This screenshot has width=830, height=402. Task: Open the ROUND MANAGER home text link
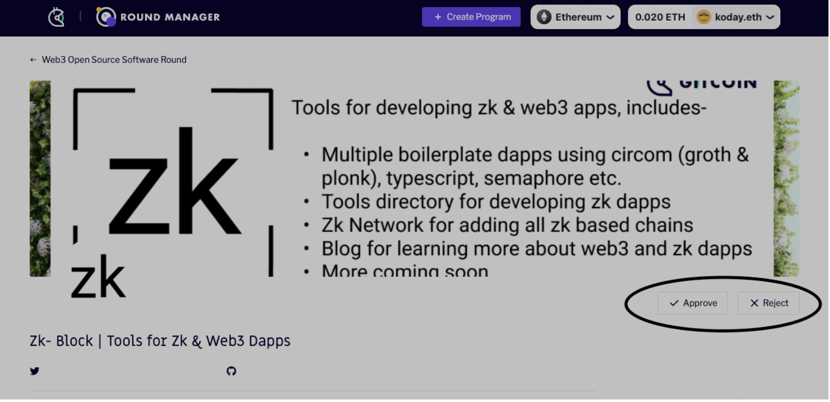coord(170,17)
